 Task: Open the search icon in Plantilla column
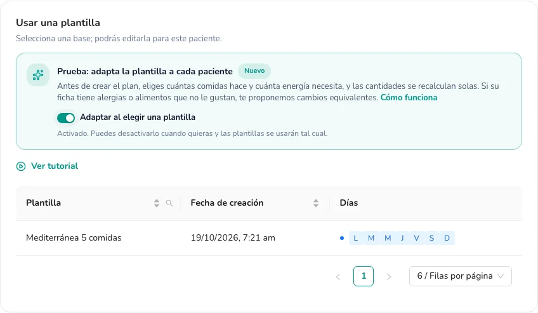tap(169, 203)
